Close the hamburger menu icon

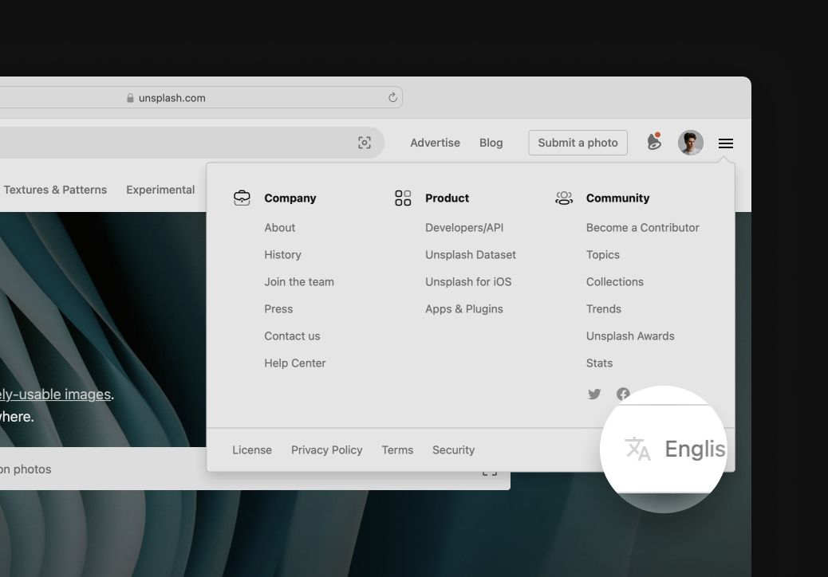[726, 143]
